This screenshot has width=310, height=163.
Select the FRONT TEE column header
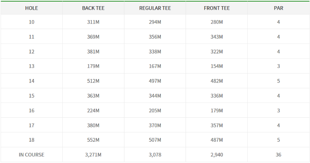point(217,8)
